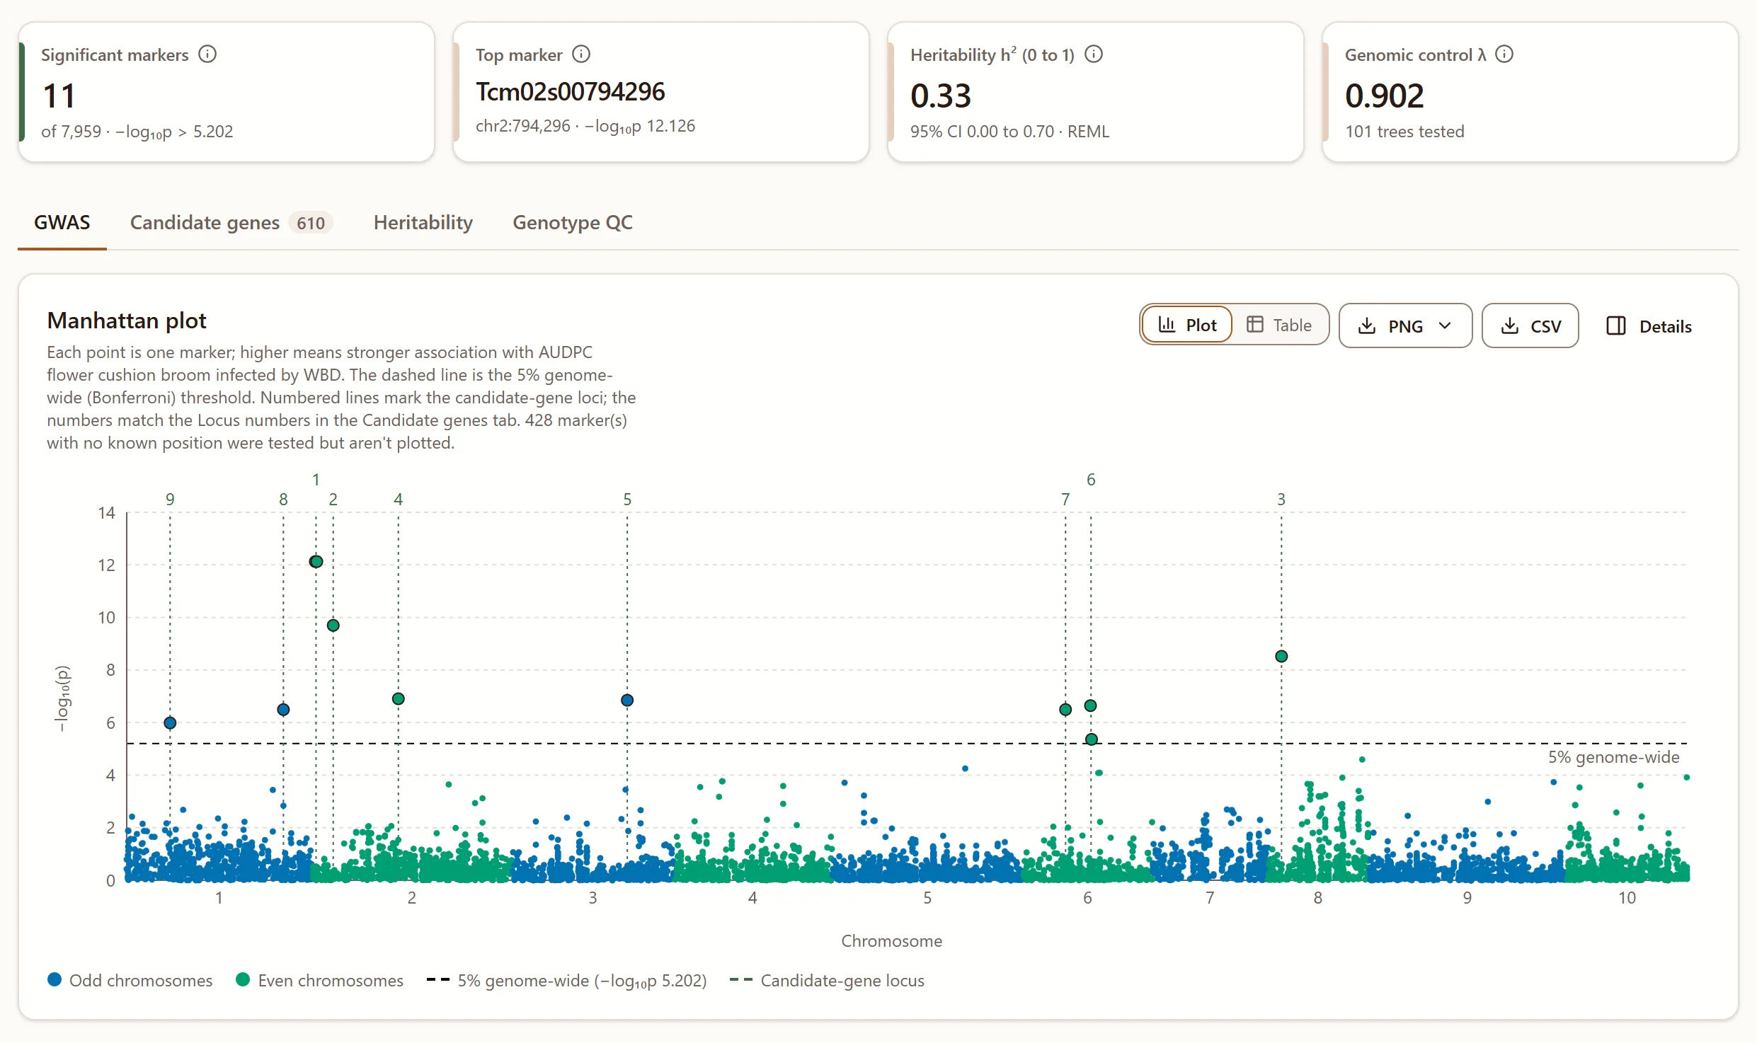Click the '95% CI 0.00 to 0.70 · REML' text

pyautogui.click(x=1009, y=132)
